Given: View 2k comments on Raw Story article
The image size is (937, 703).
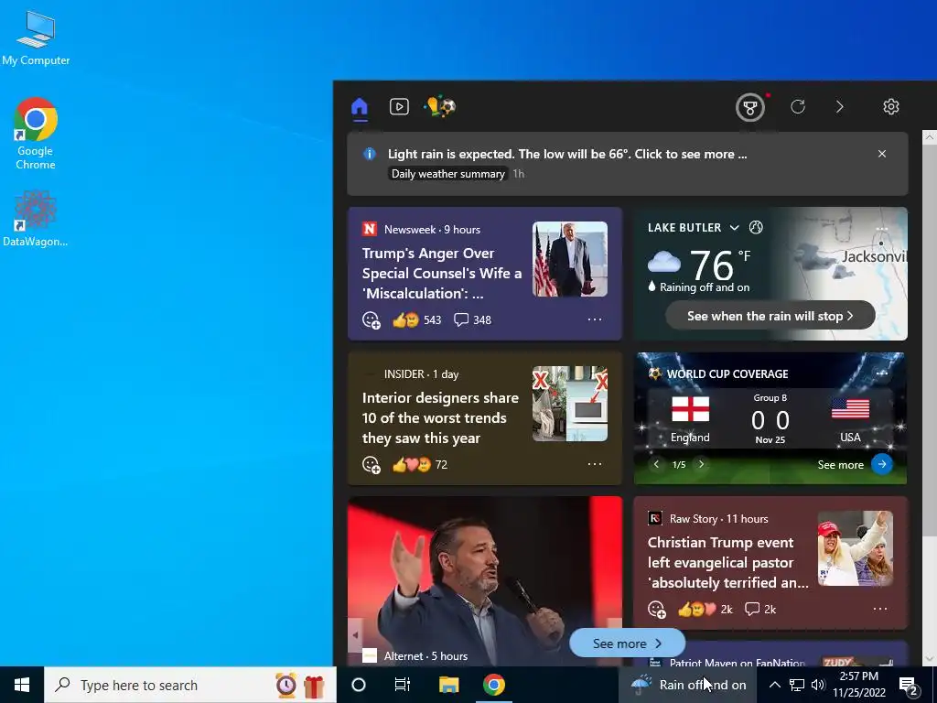Looking at the screenshot, I should coord(760,609).
